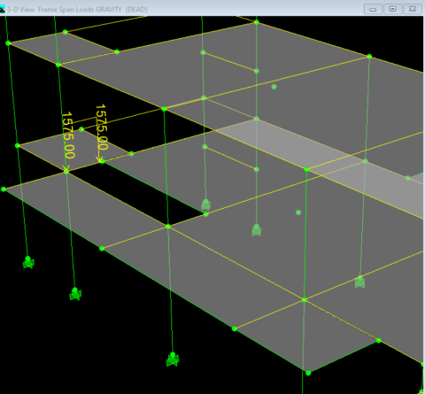Viewport: 425px width, 394px height.
Task: Select the left 1575.00 span load label
Action: point(68,135)
